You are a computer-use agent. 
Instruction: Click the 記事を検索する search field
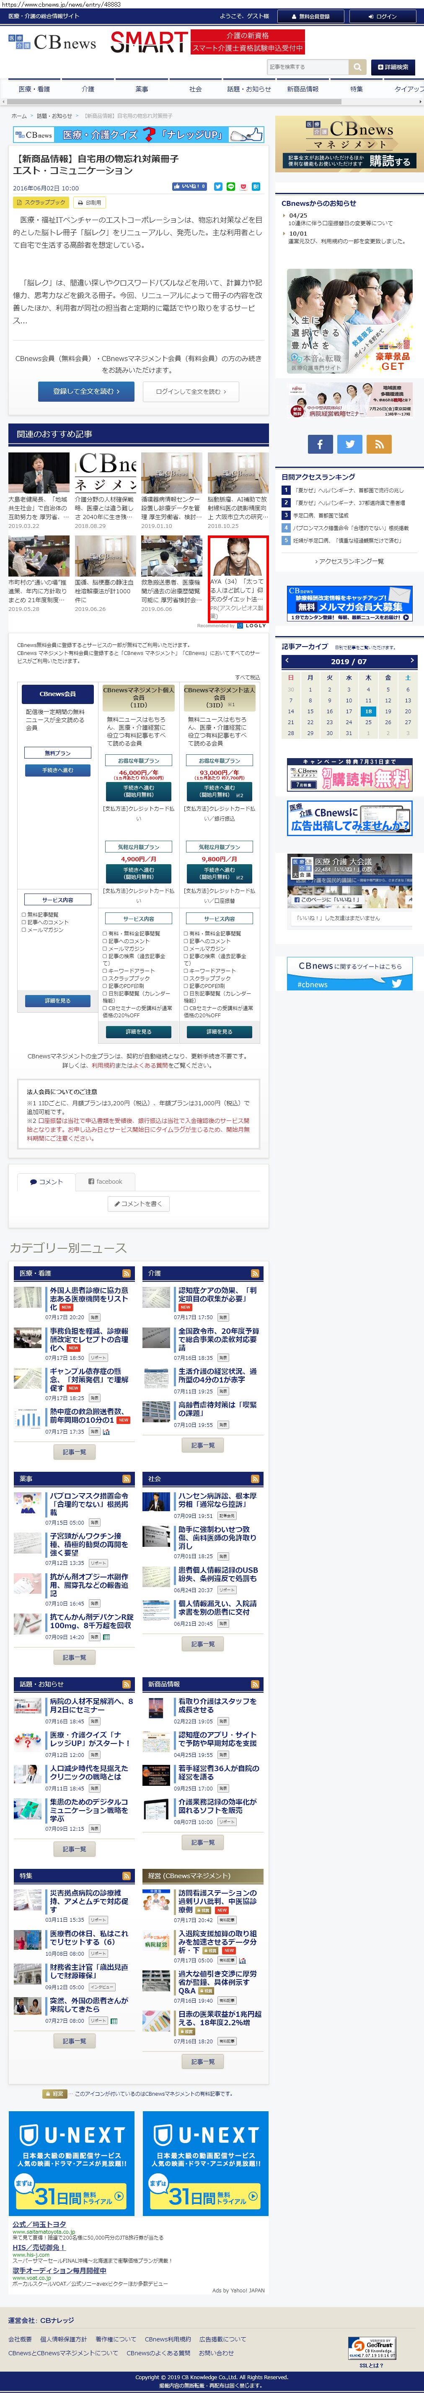pos(307,67)
